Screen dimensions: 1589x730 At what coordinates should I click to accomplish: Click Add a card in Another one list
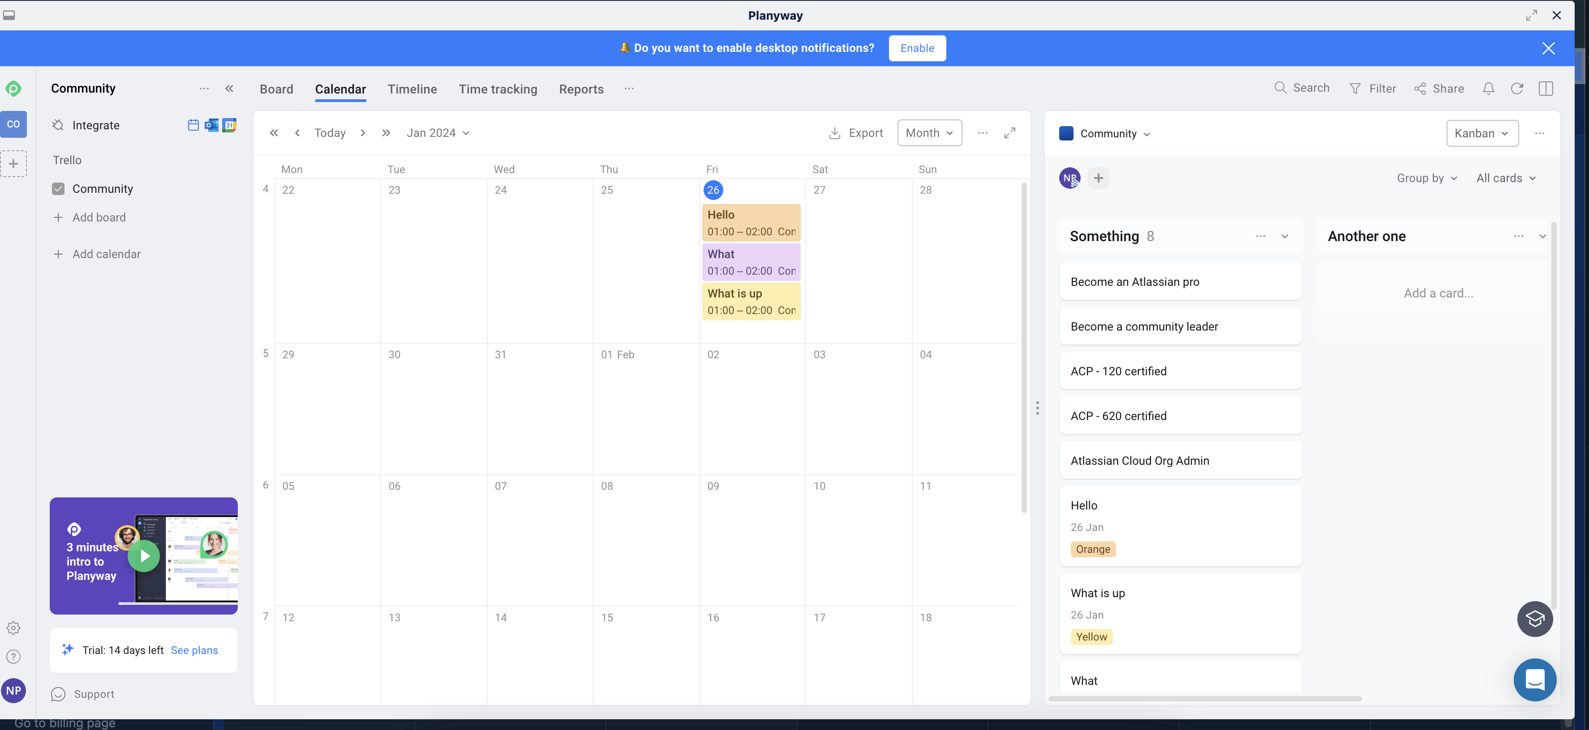click(x=1438, y=293)
